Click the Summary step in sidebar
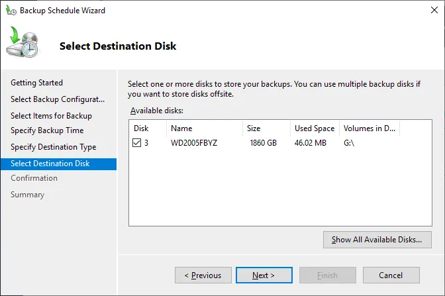 point(27,195)
